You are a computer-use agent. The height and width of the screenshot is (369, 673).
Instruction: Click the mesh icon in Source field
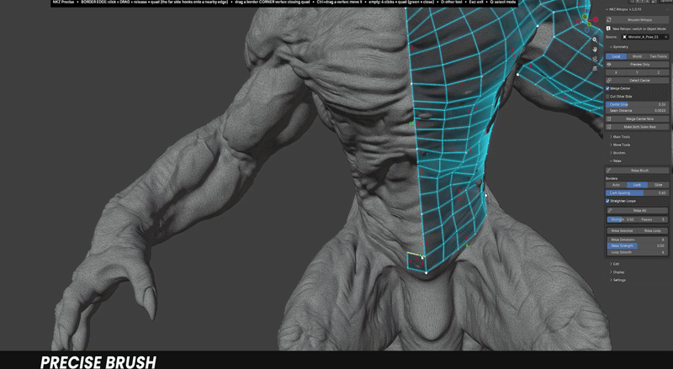pos(624,37)
